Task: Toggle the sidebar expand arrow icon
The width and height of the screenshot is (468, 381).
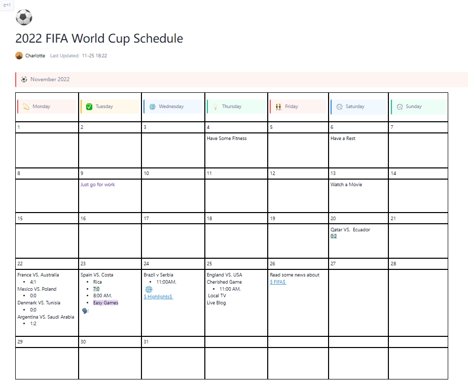Action: pos(7,5)
